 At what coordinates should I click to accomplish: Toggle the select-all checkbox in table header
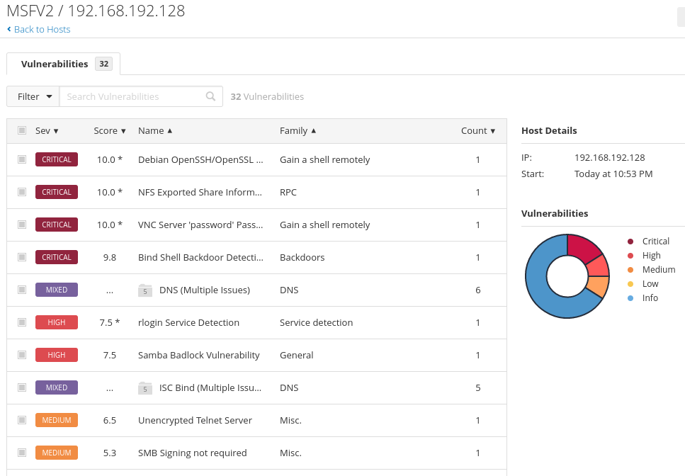pyautogui.click(x=22, y=130)
